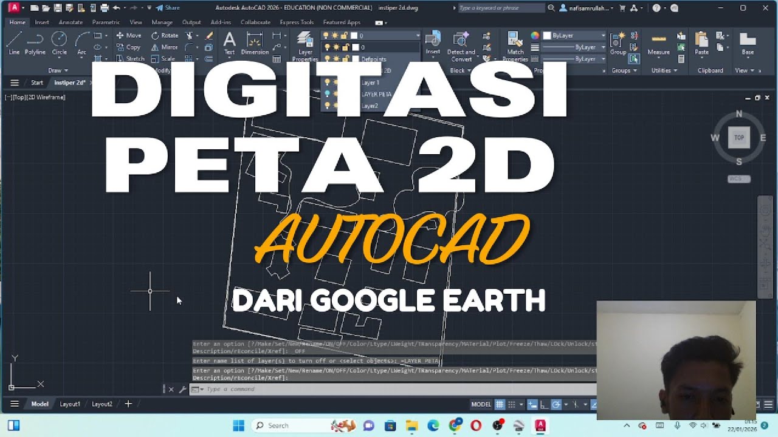Open the Insert ribbon tab
Screen dimensions: 778x437
tap(42, 22)
